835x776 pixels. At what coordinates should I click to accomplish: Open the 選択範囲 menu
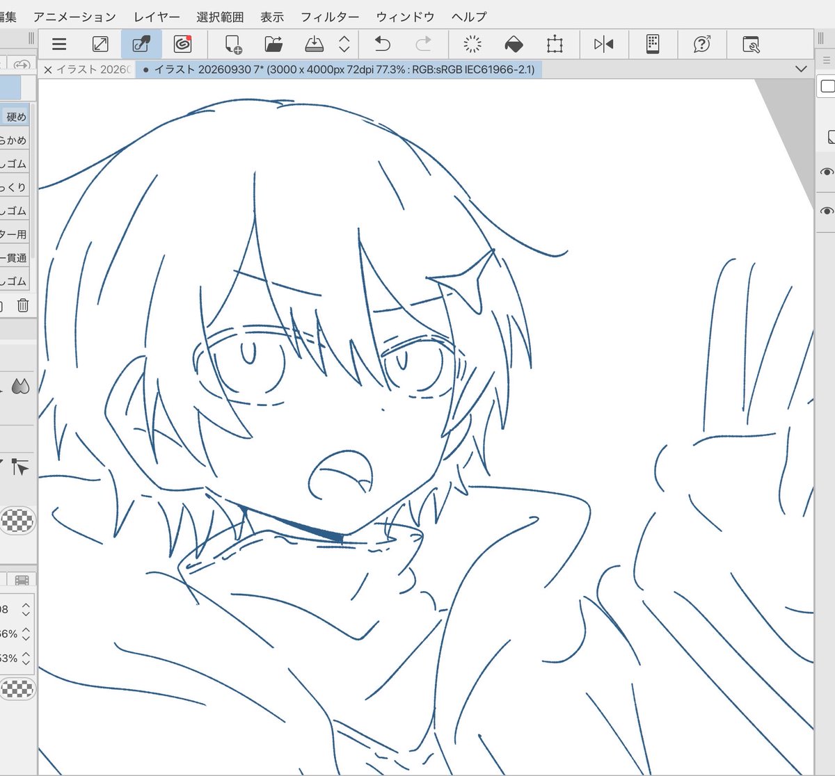(220, 17)
